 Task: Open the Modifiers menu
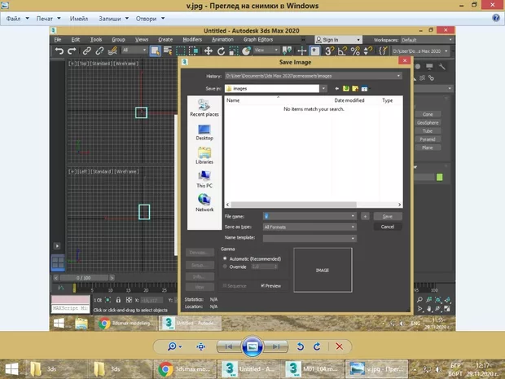point(192,39)
